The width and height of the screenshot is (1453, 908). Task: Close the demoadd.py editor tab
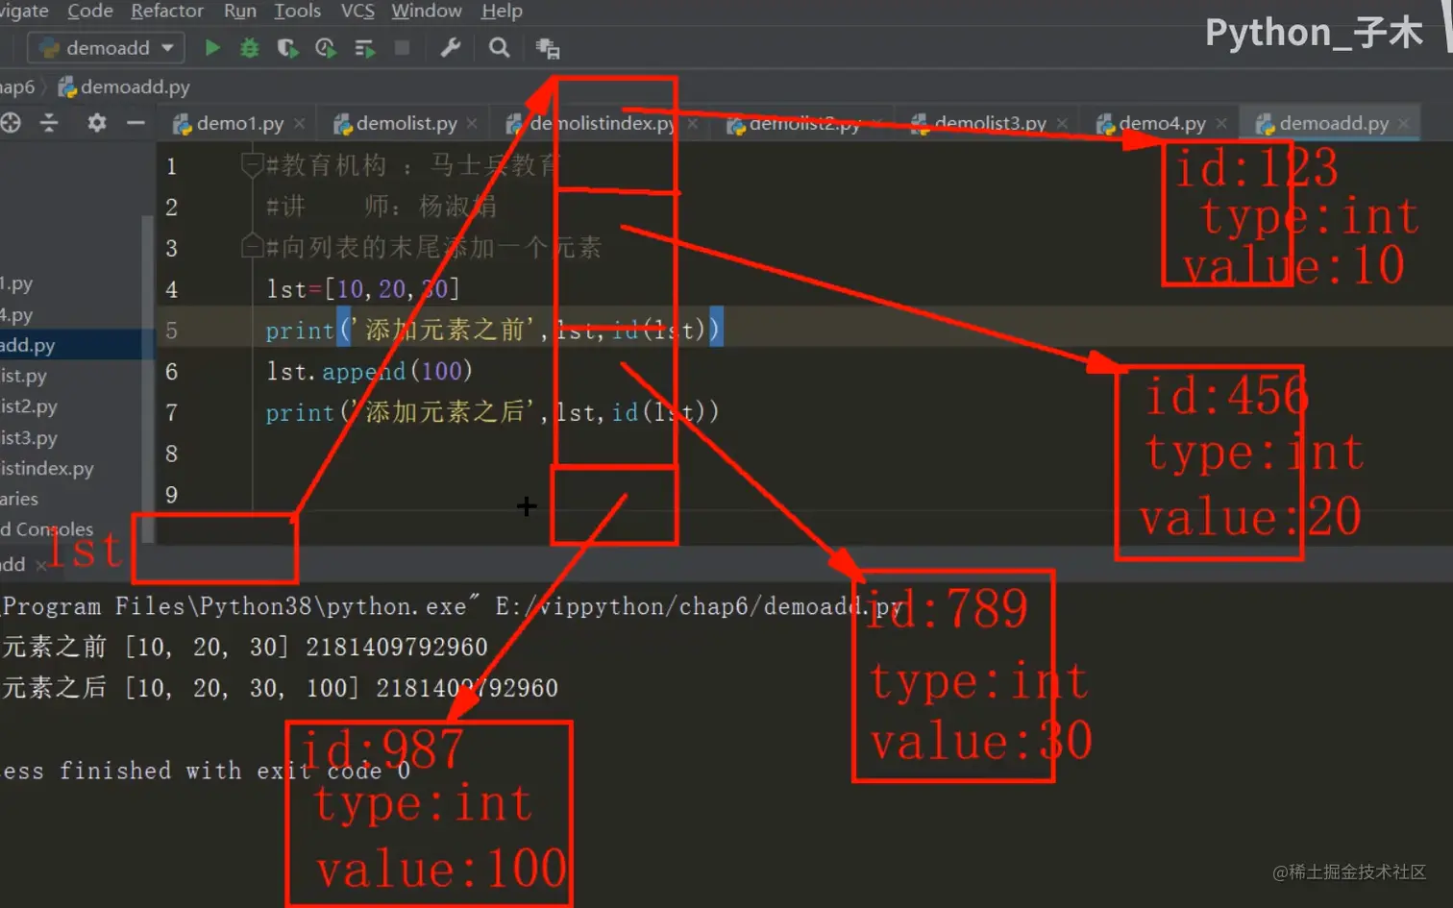[x=1404, y=123]
